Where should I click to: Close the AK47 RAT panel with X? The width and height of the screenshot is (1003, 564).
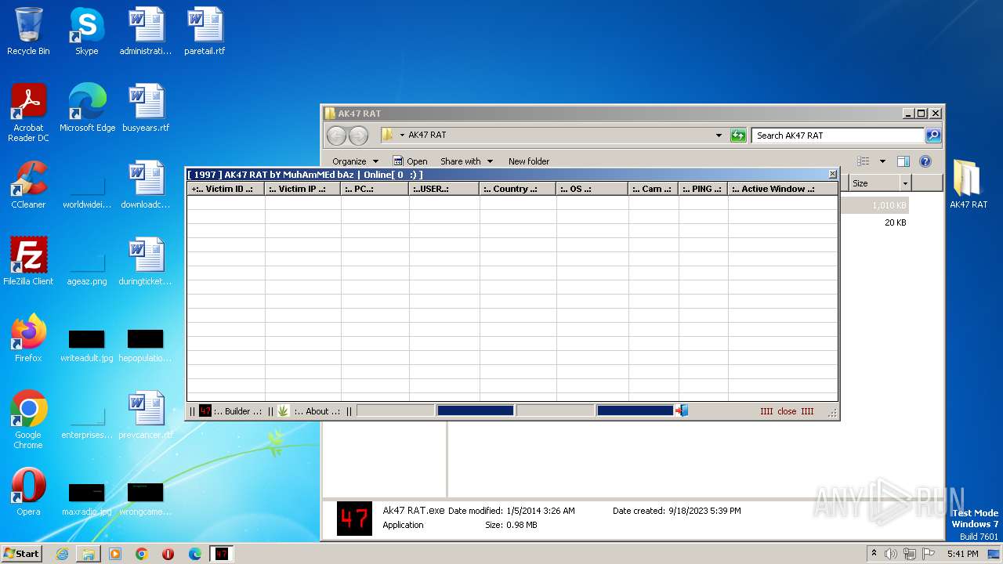click(832, 174)
